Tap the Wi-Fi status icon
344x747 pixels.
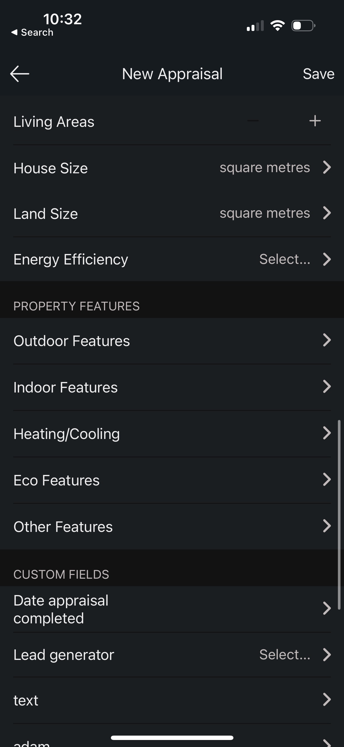click(x=277, y=26)
